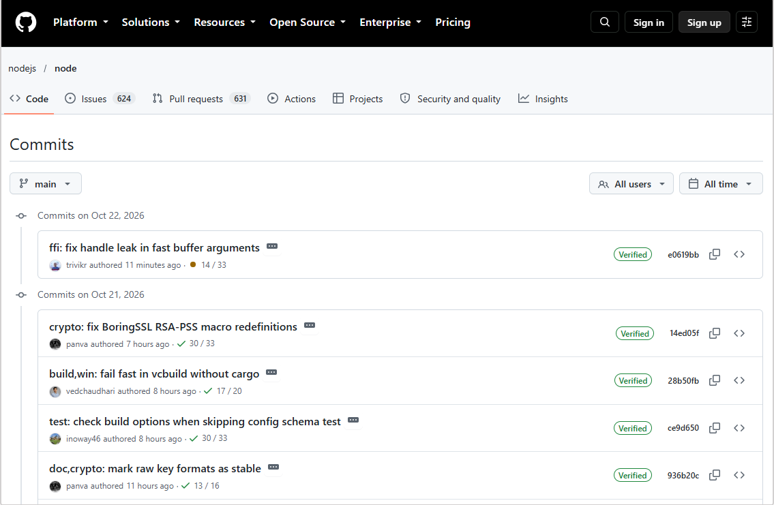Click trivikr's avatar image

tap(55, 265)
